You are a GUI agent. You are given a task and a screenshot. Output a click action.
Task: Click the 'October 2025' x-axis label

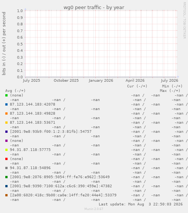(66, 81)
